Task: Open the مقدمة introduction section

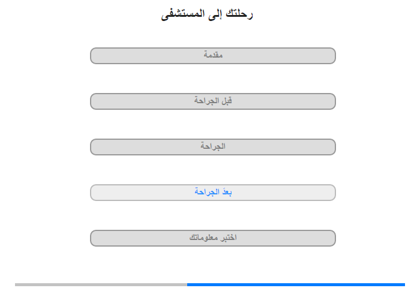Action: click(212, 56)
